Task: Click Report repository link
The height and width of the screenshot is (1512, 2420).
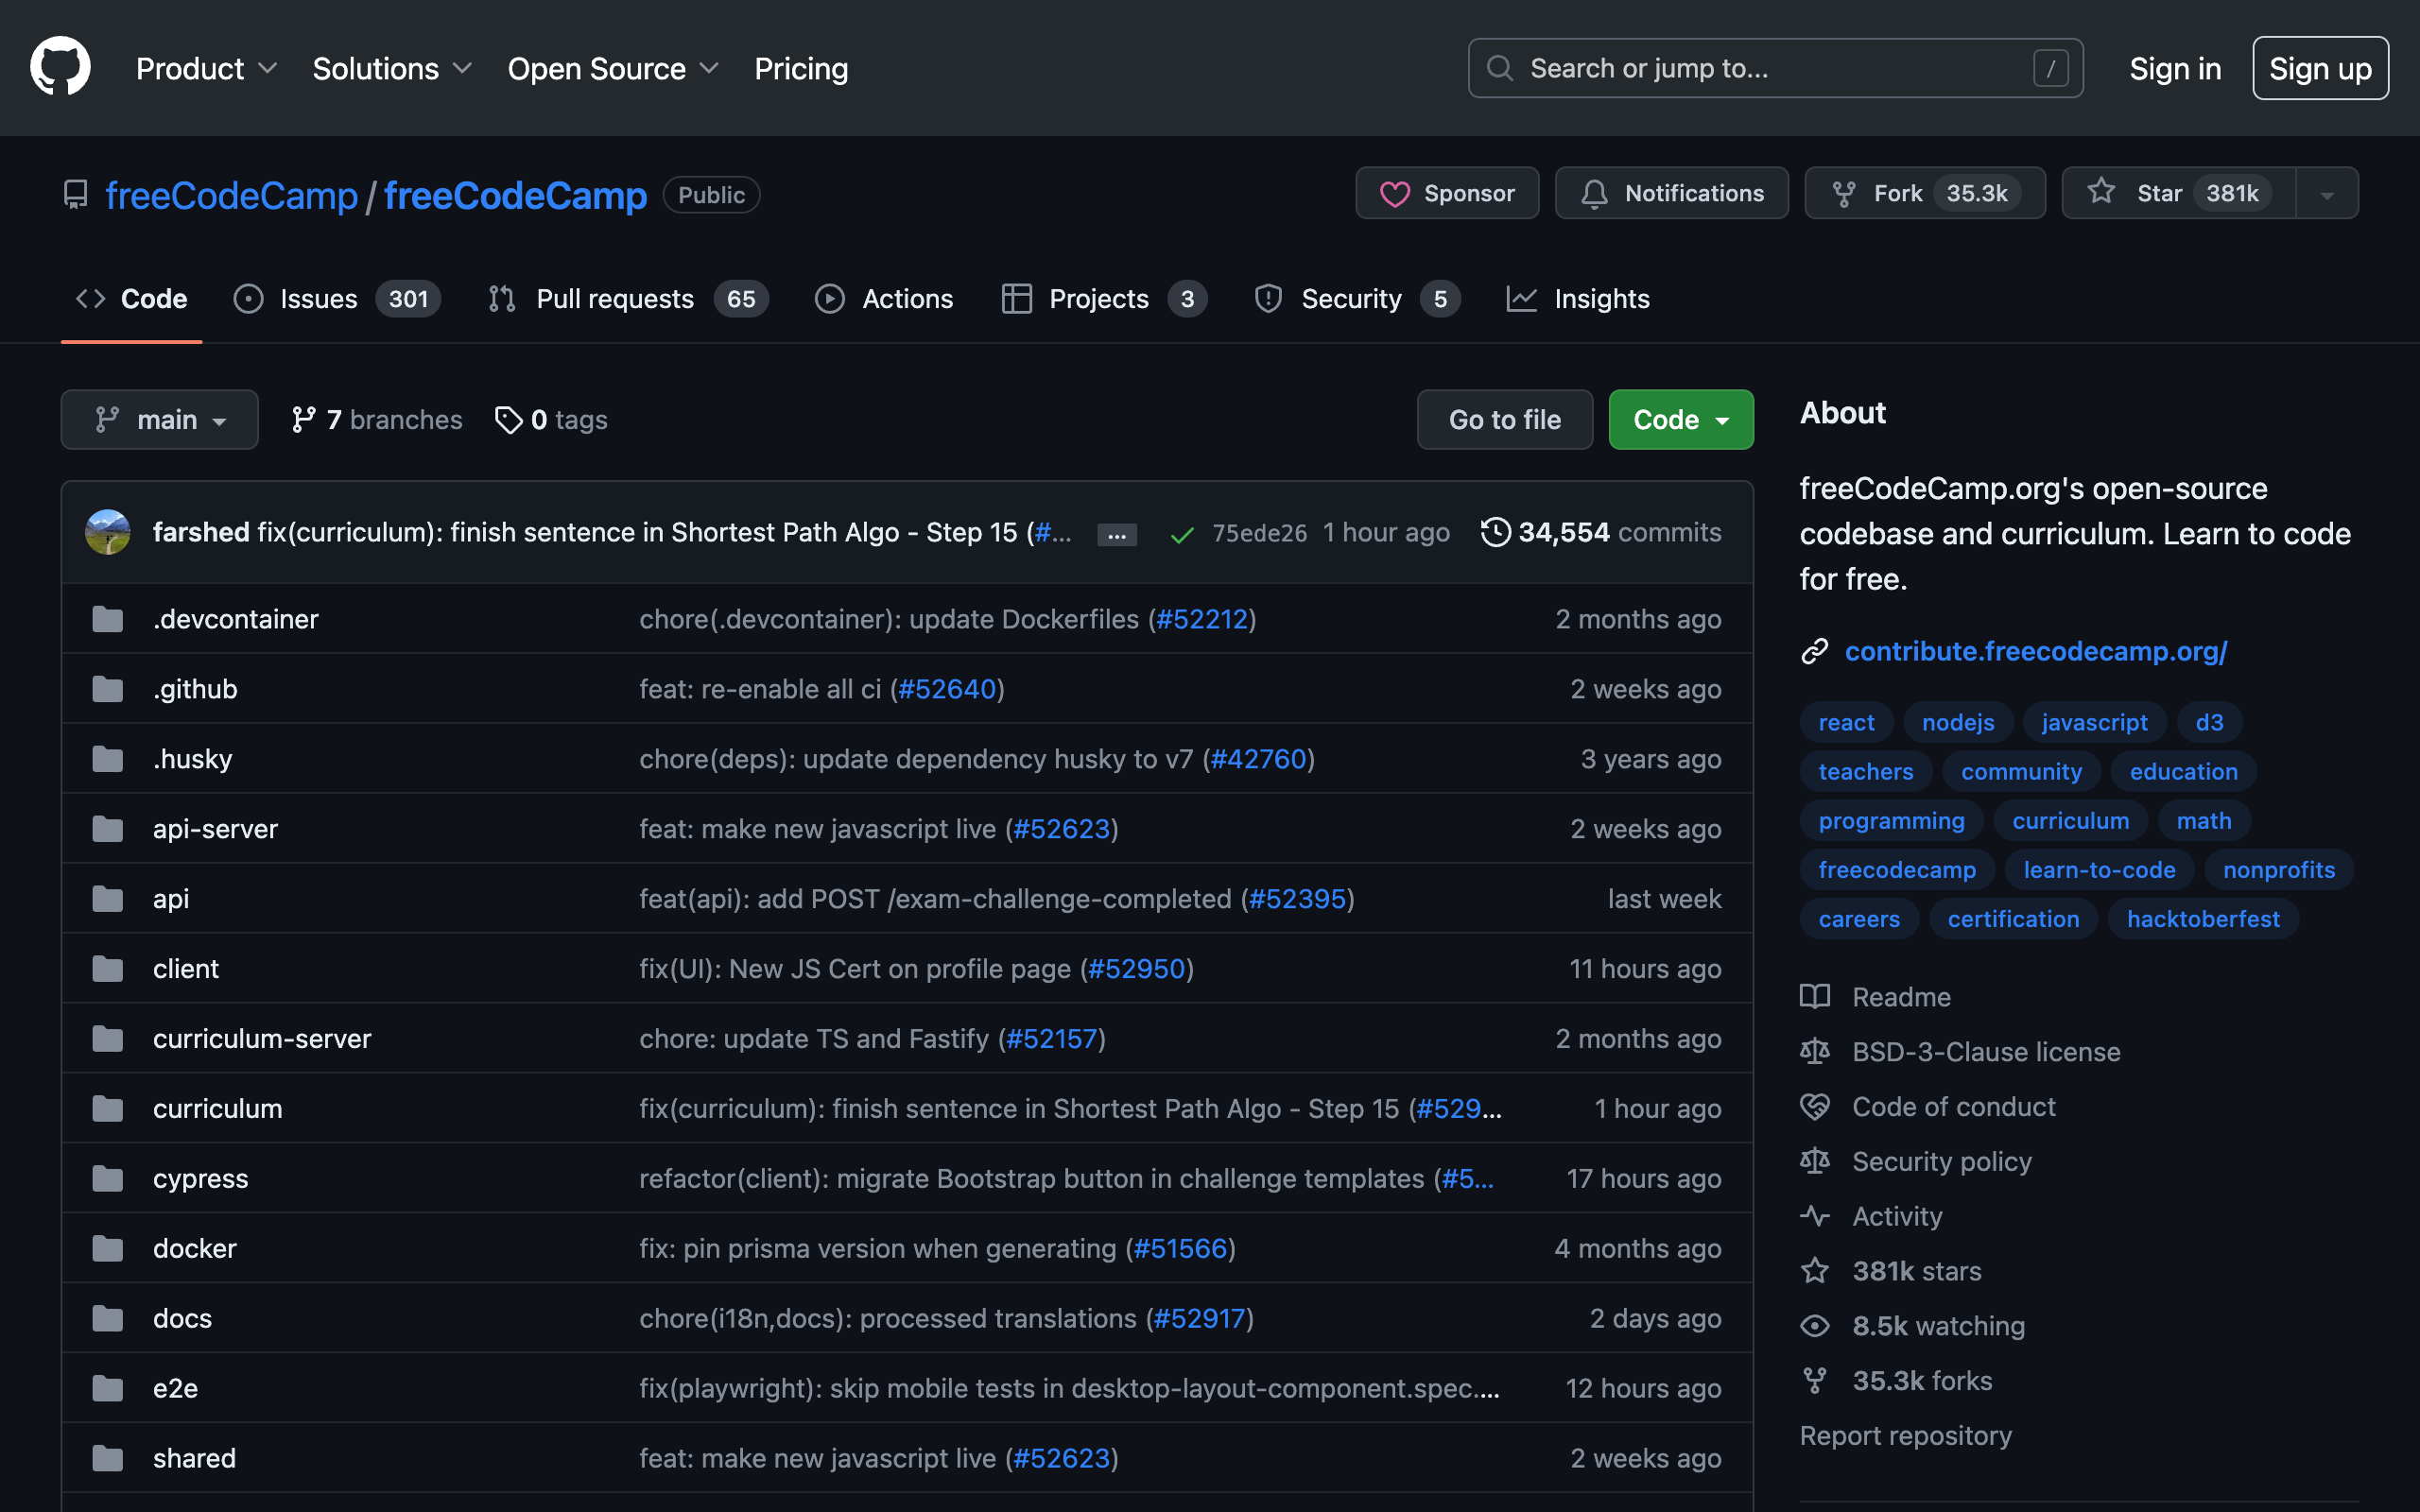Action: click(1905, 1436)
